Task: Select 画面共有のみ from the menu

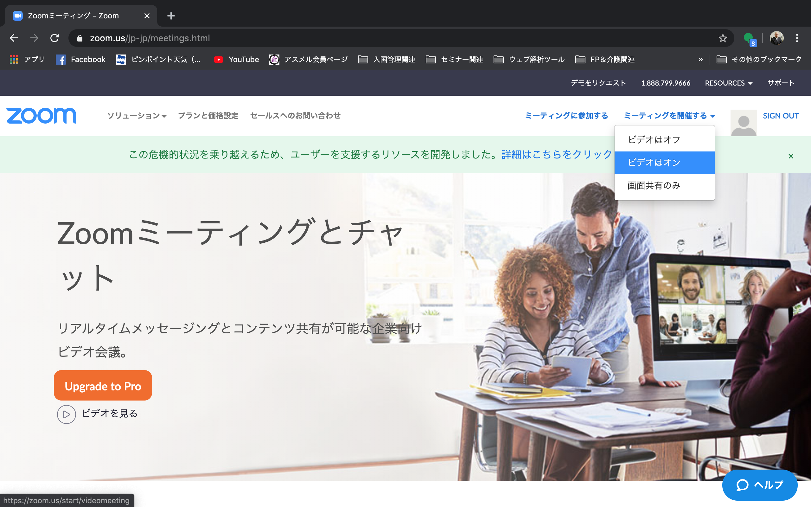Action: pyautogui.click(x=665, y=185)
